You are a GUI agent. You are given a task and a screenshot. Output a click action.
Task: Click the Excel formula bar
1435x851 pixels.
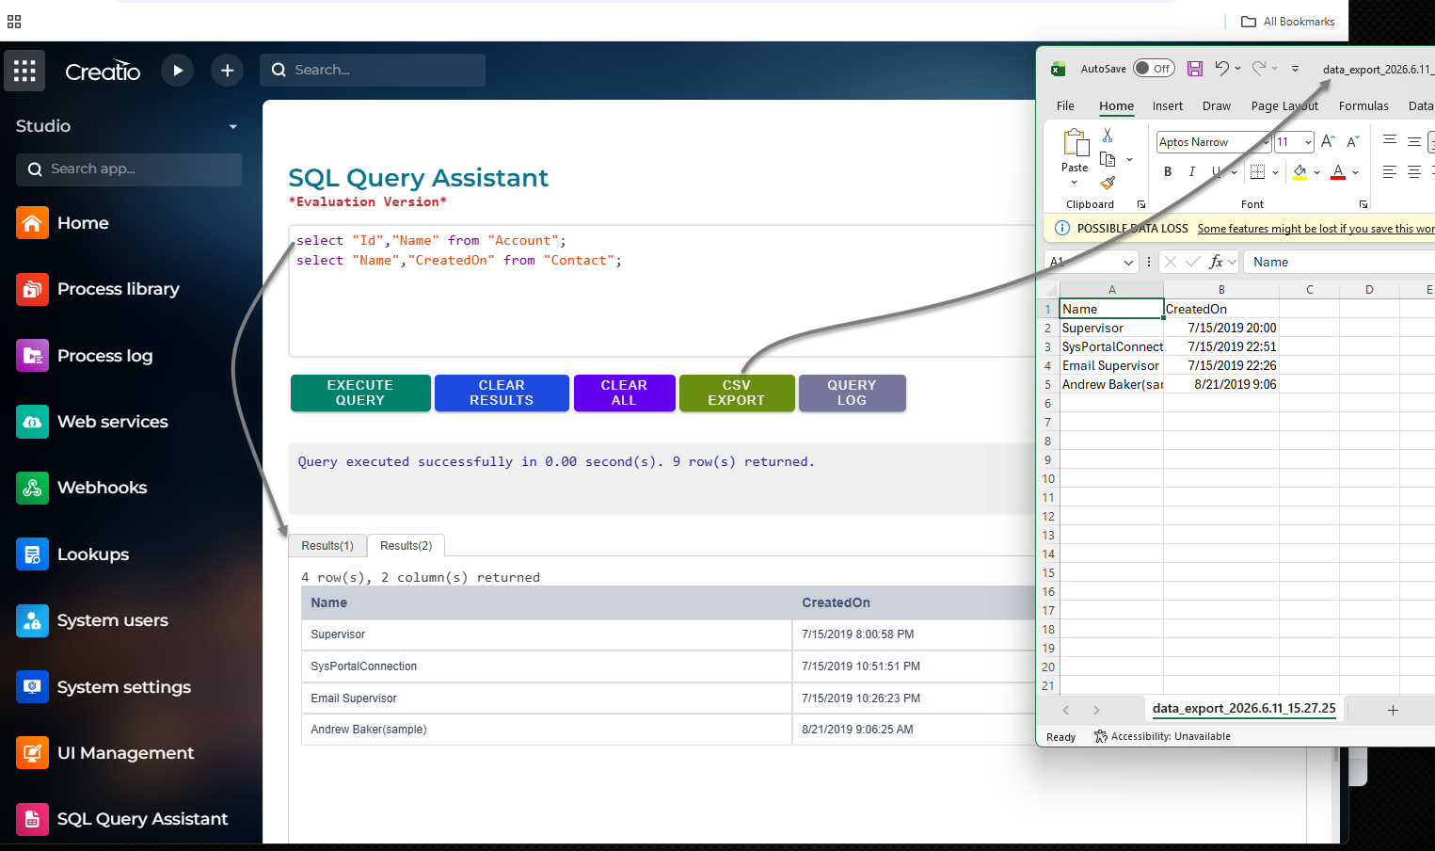(x=1340, y=262)
